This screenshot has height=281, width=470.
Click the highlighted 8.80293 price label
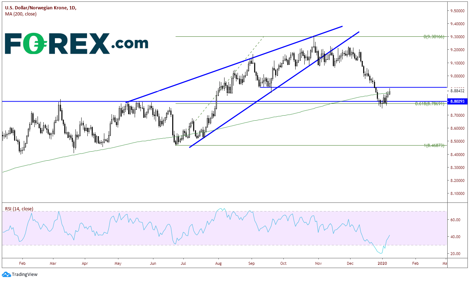pyautogui.click(x=457, y=102)
